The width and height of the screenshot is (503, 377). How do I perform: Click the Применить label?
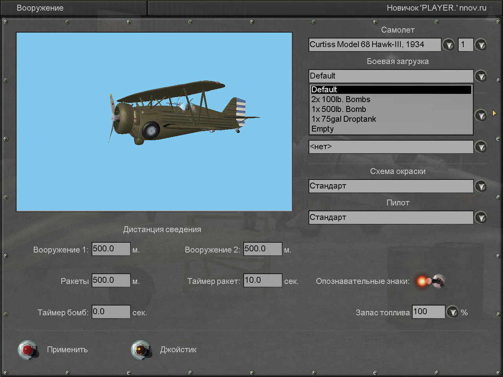pos(67,350)
